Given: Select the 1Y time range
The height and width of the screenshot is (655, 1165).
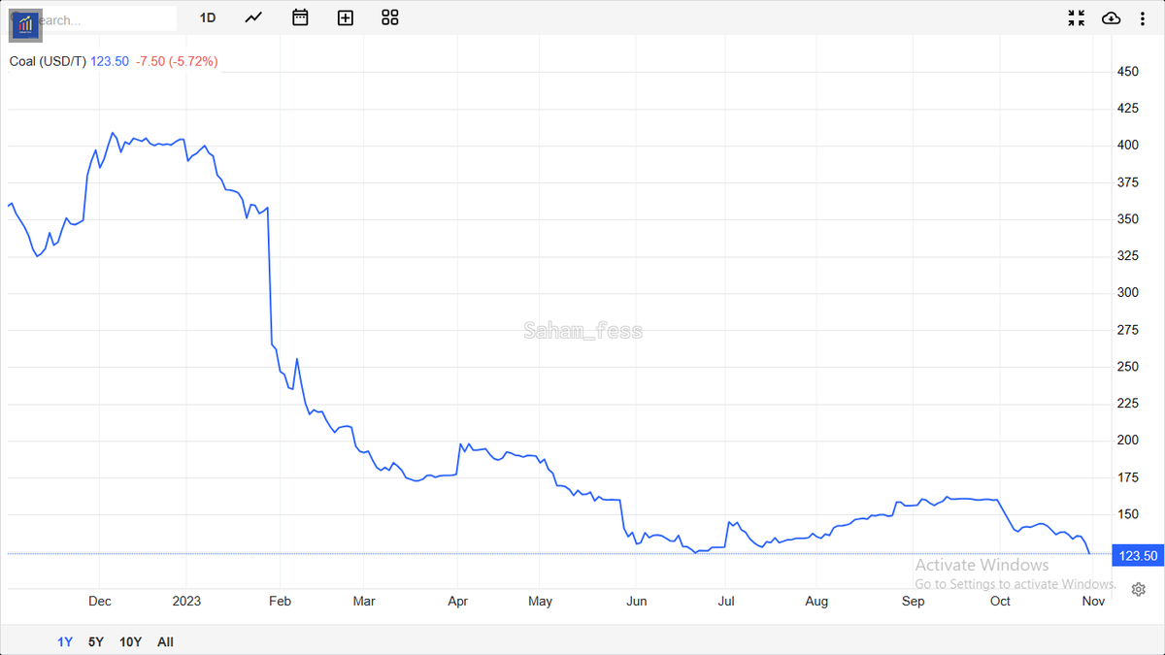Looking at the screenshot, I should click(x=65, y=641).
